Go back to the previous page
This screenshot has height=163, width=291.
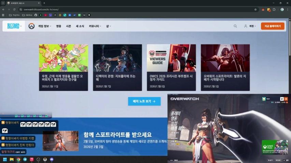tap(3, 10)
